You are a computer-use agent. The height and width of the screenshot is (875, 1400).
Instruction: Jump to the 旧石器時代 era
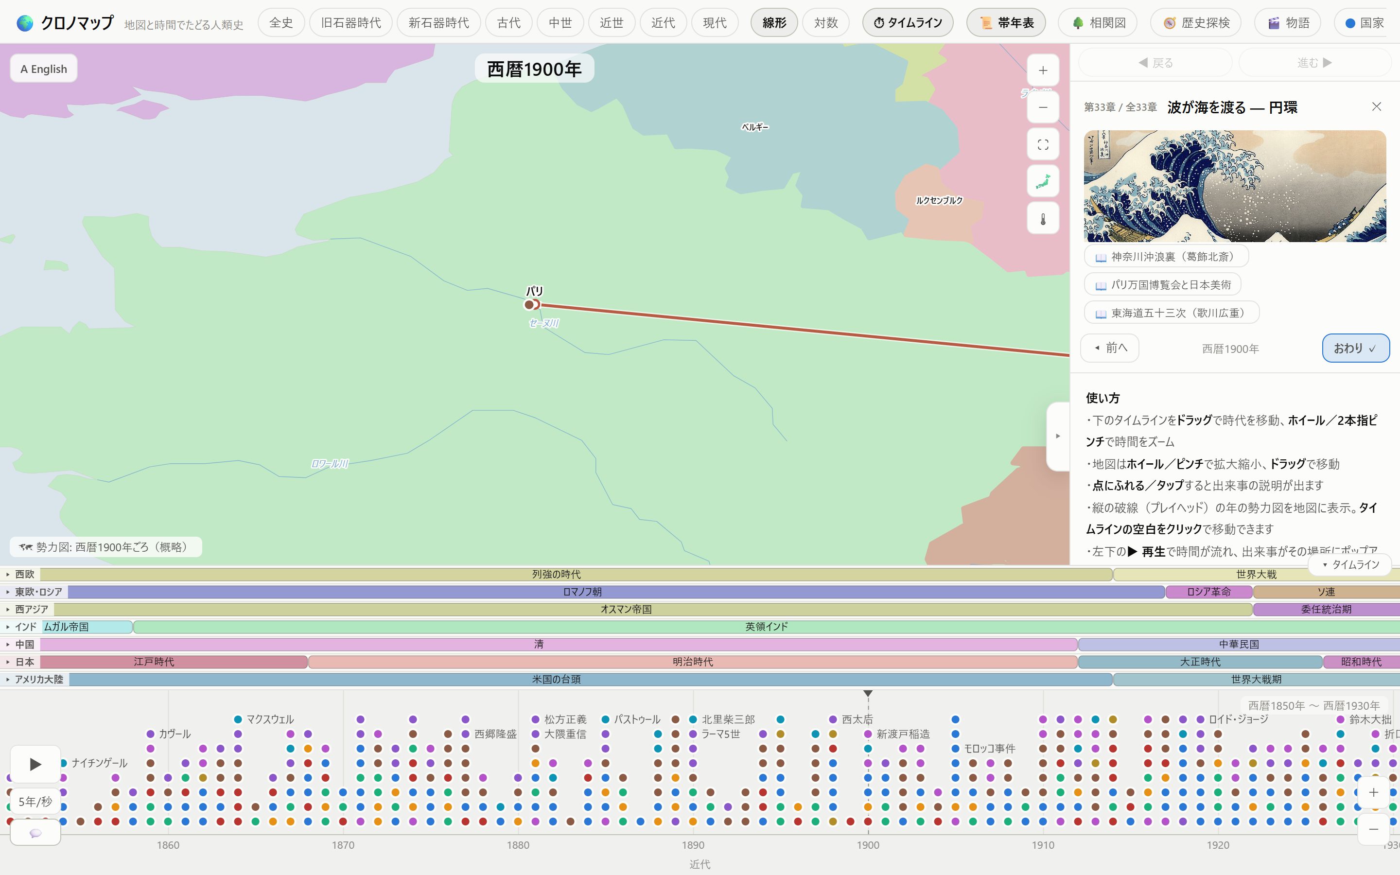click(x=350, y=22)
